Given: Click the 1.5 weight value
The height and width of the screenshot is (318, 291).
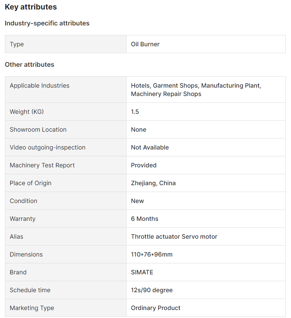Looking at the screenshot, I should tap(135, 112).
